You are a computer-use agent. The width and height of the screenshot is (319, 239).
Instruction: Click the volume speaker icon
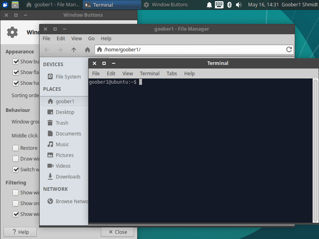(239, 5)
